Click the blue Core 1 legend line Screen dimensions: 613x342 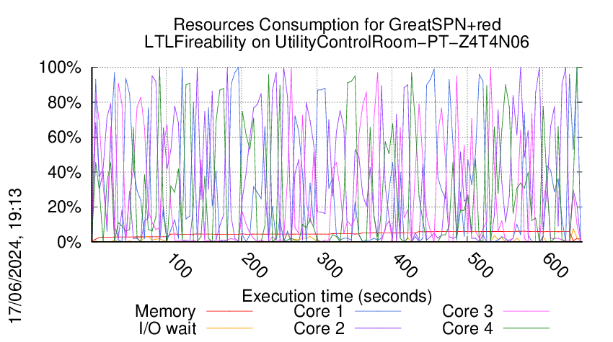pos(378,311)
